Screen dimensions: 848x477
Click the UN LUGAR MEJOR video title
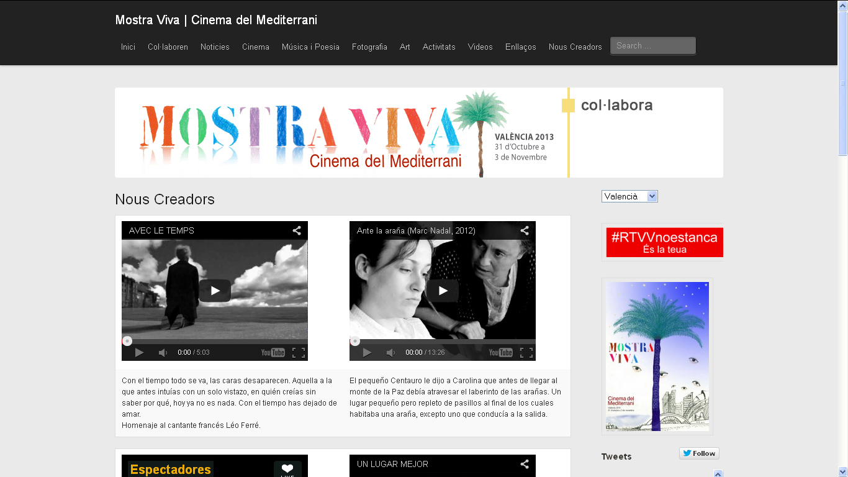click(392, 464)
